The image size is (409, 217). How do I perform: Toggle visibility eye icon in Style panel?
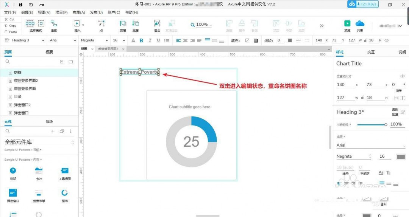click(x=403, y=76)
